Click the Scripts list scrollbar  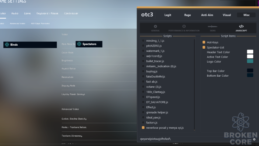[194, 85]
